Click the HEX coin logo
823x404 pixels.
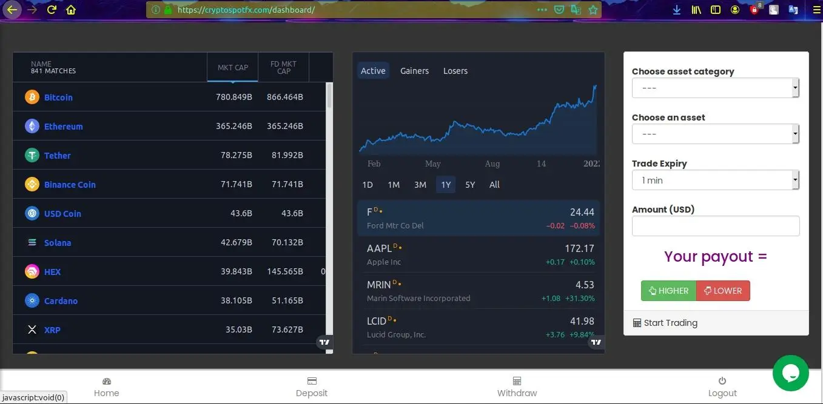(32, 271)
